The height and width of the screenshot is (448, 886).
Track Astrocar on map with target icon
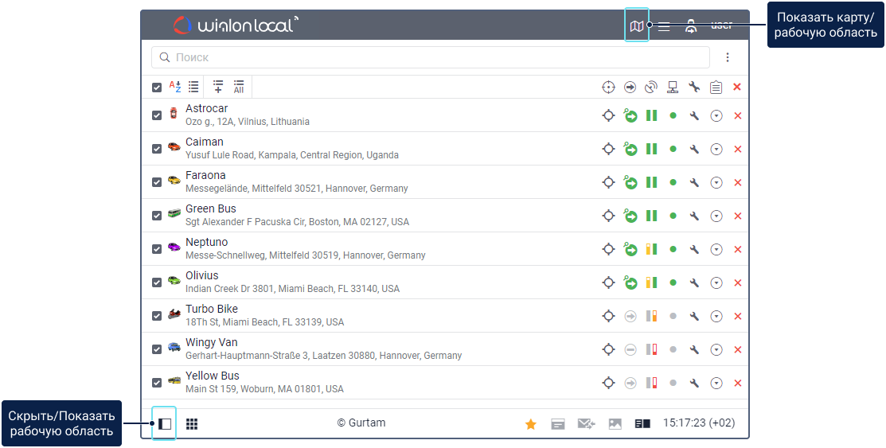(608, 116)
